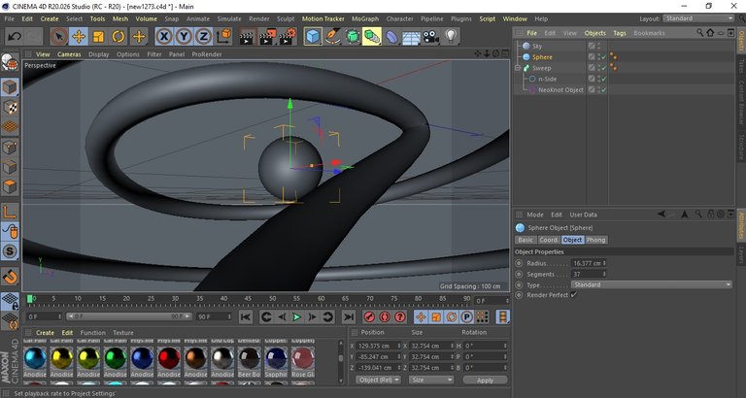This screenshot has height=398, width=746.
Task: Select the Rose Gl material swatch
Action: coord(303,358)
